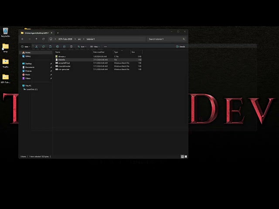Image resolution: width=279 pixels, height=209 pixels.
Task: Select the efimain.c file
Action: (99, 57)
